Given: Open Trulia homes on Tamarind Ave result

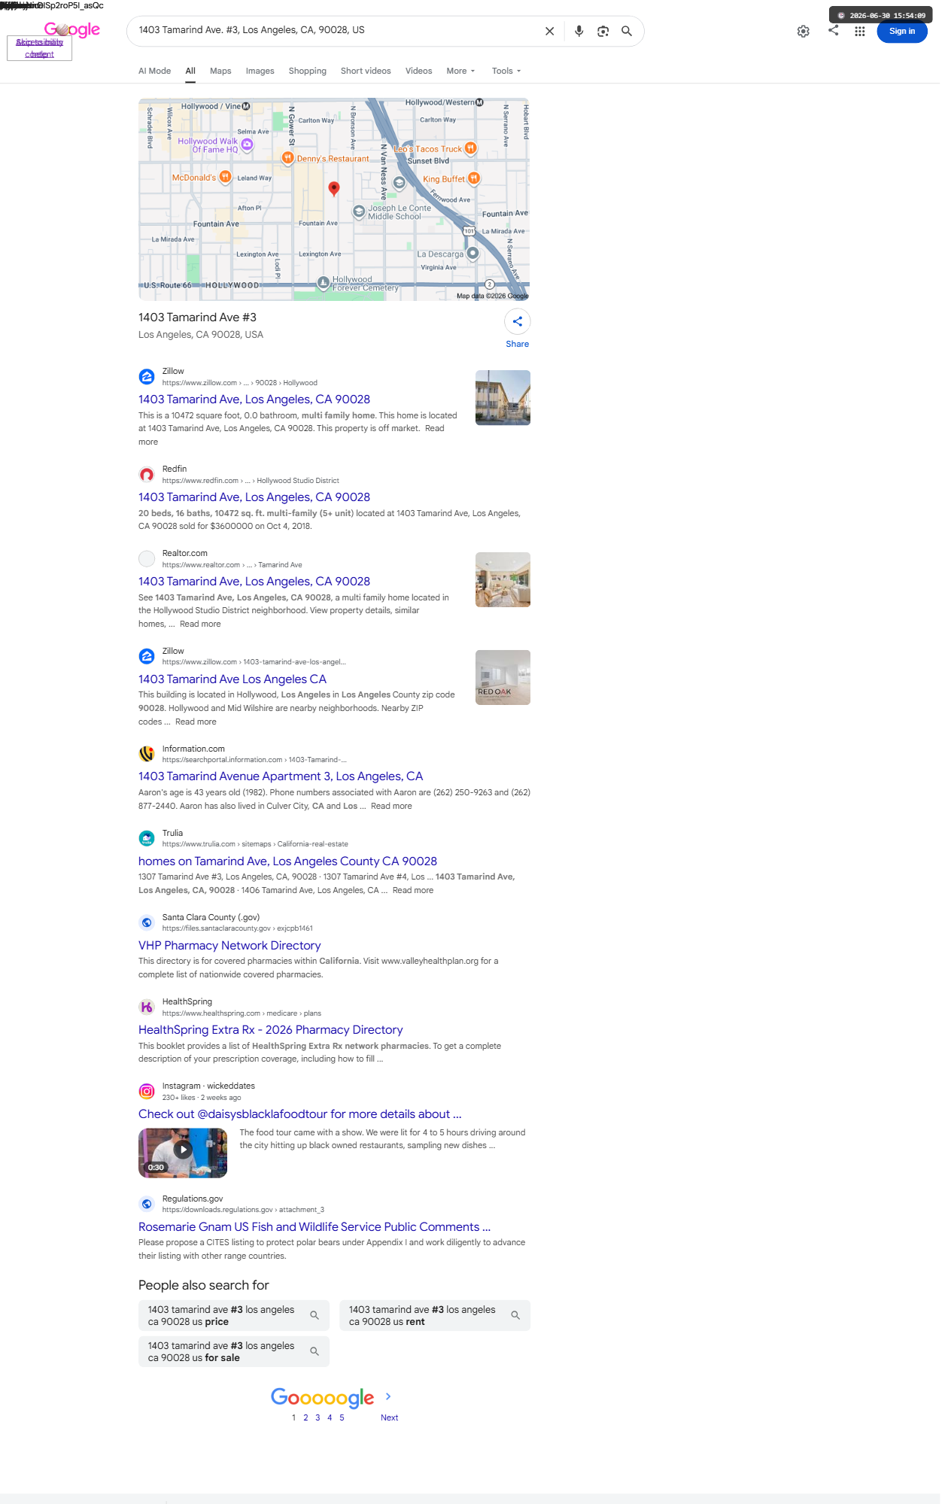Looking at the screenshot, I should pyautogui.click(x=287, y=861).
